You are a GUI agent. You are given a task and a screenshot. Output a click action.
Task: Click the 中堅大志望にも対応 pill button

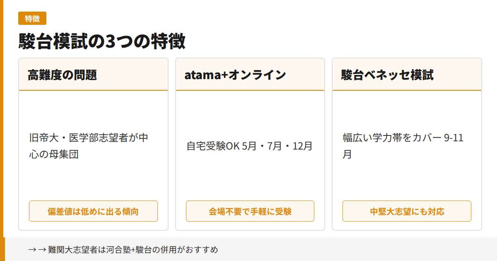pyautogui.click(x=407, y=211)
